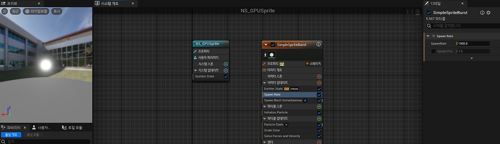
Task: Click the SimpleSpriteBurst emitter info icon in node
Action: point(318,44)
